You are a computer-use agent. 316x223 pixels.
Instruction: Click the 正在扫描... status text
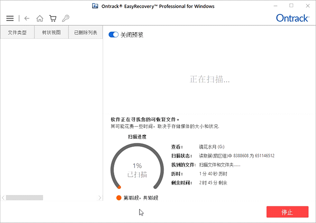209,79
